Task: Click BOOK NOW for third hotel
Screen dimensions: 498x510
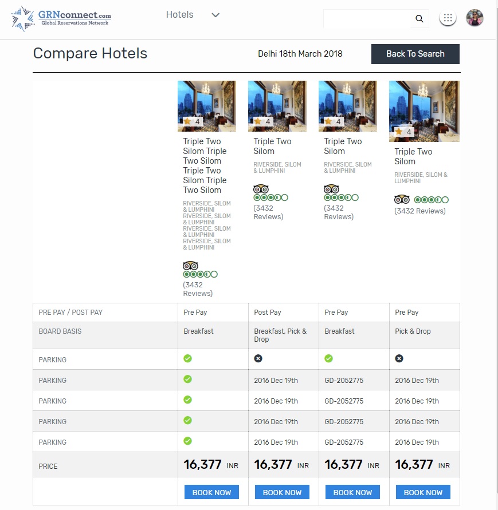Action: point(353,492)
